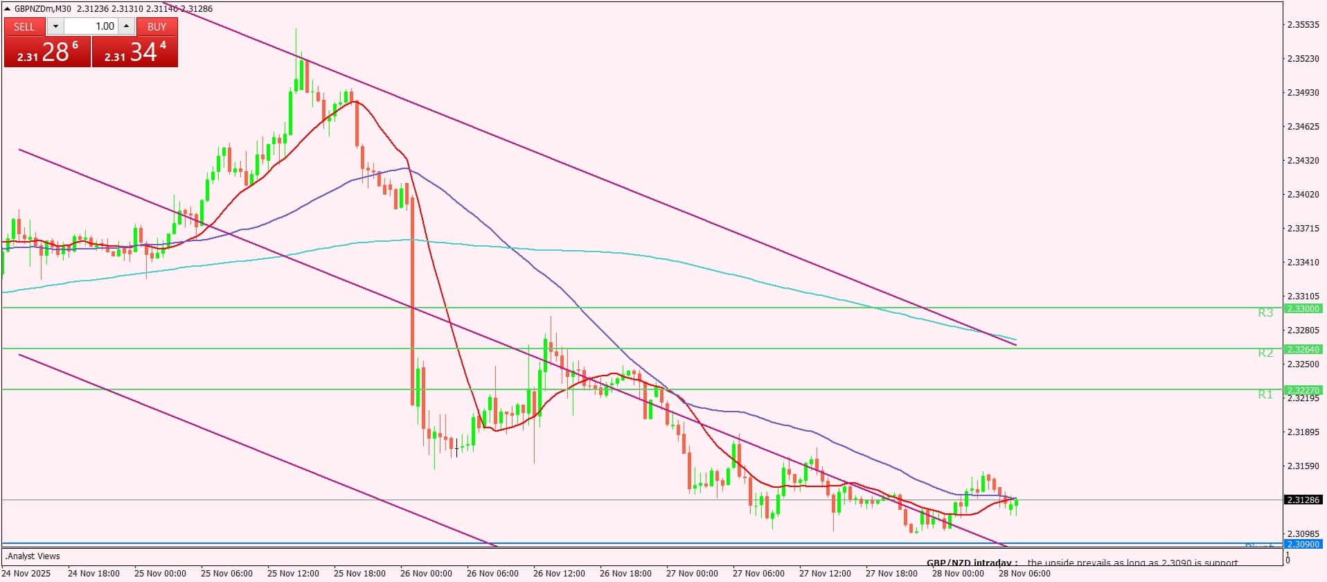
Task: Click the '24 Nov 18:00' time axis label
Action: tap(93, 574)
